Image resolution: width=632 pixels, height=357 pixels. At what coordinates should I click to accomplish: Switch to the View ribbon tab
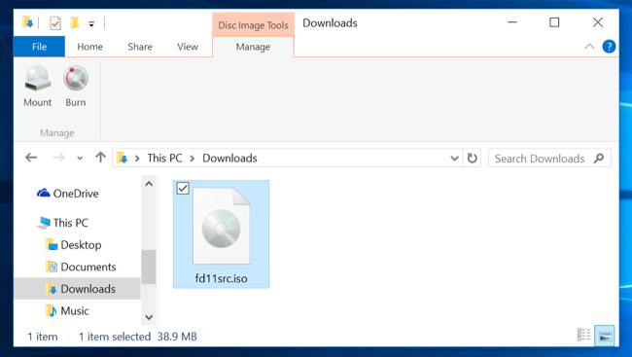point(188,47)
